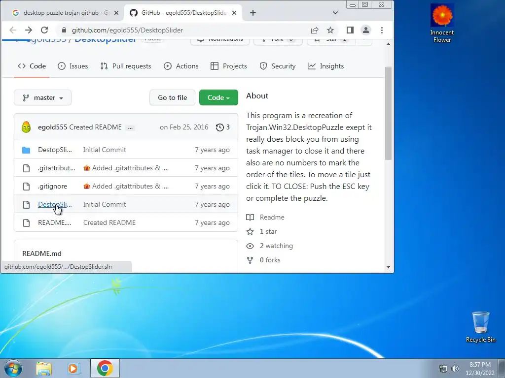The image size is (505, 378).
Task: Expand commit details ellipsis button
Action: point(130,127)
